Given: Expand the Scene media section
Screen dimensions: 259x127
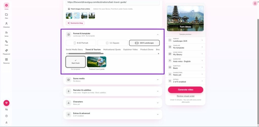Looking at the screenshot, I should click(158, 80).
